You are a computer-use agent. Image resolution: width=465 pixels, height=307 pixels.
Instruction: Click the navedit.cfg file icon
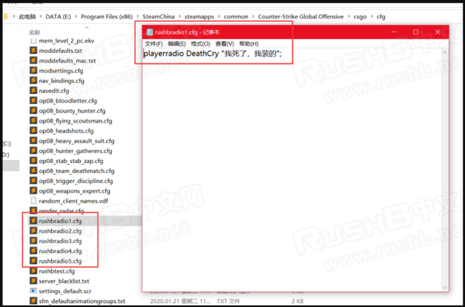coord(33,91)
